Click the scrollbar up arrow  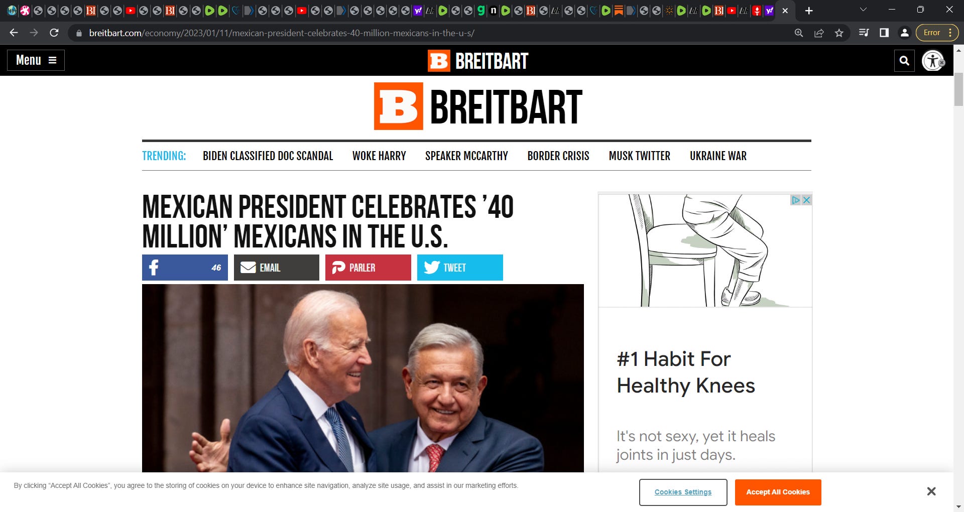[958, 50]
